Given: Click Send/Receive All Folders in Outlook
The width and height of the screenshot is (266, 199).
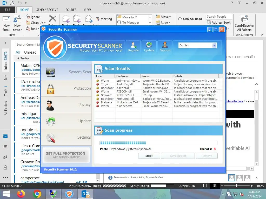Looking at the screenshot, I should tap(244, 24).
